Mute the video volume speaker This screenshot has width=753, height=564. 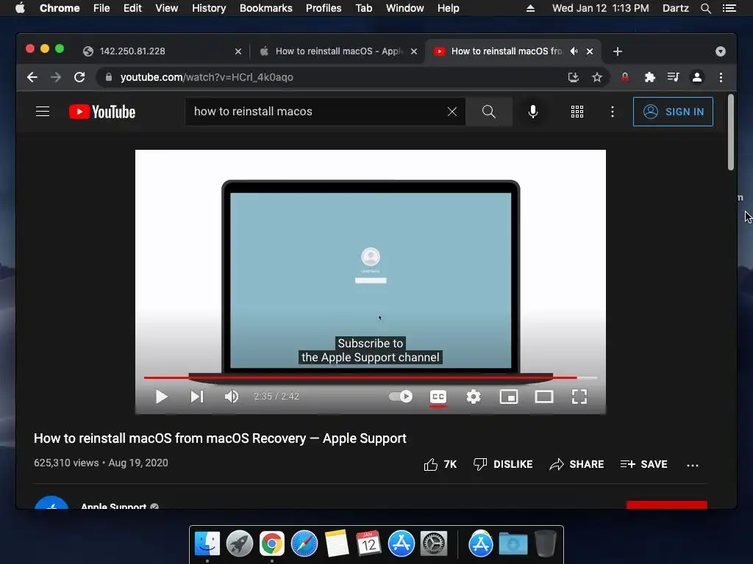232,397
